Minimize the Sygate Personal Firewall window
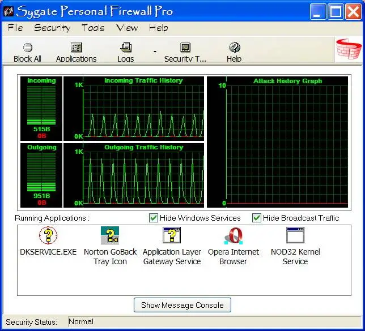The image size is (365, 331). coord(318,11)
